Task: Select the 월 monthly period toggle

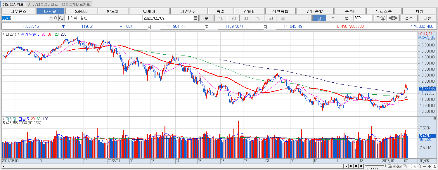Action: [x=346, y=18]
